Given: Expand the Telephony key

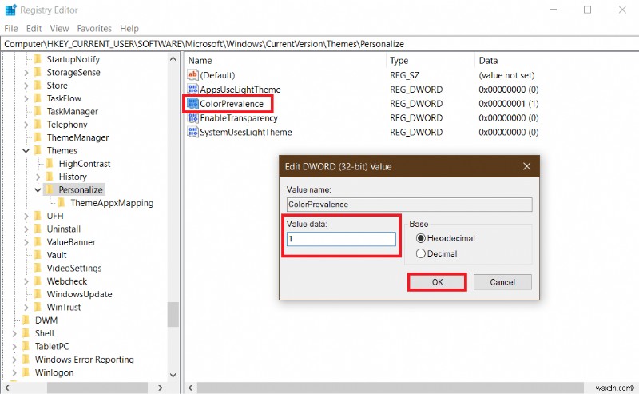Looking at the screenshot, I should click(x=26, y=125).
